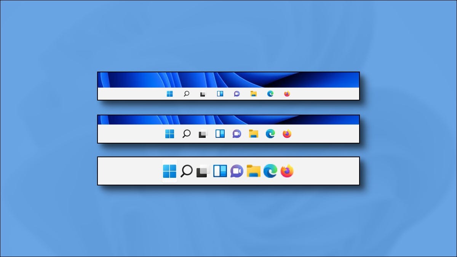Image resolution: width=457 pixels, height=257 pixels.
Task: Launch Firefox from the smallest taskbar
Action: coord(287,94)
